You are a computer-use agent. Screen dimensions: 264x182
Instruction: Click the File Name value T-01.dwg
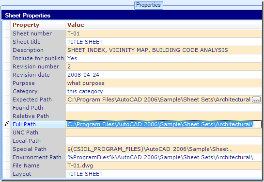coord(80,165)
